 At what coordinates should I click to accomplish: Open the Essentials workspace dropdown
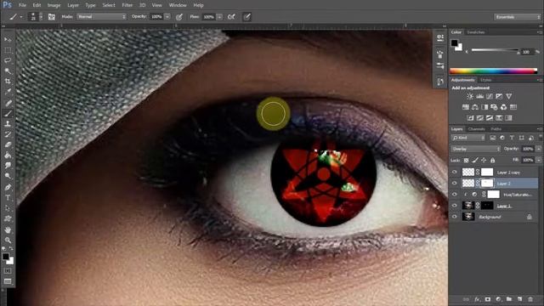(x=517, y=17)
